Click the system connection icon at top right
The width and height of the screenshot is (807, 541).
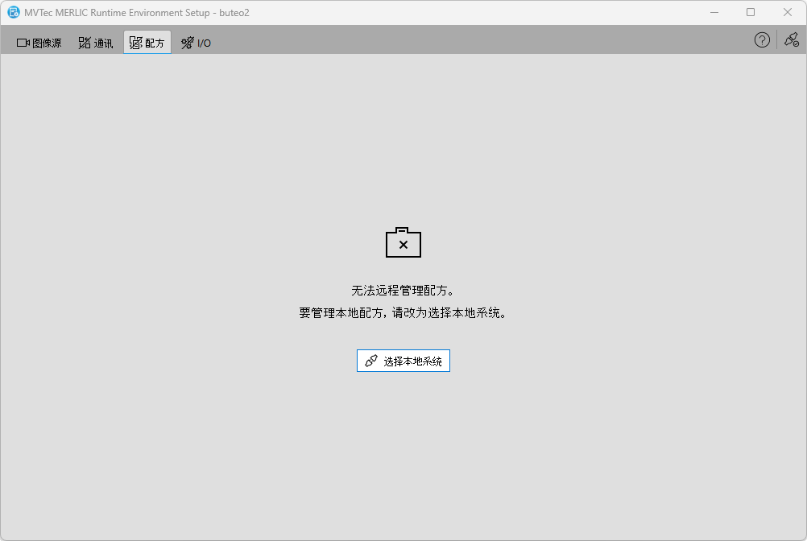791,39
